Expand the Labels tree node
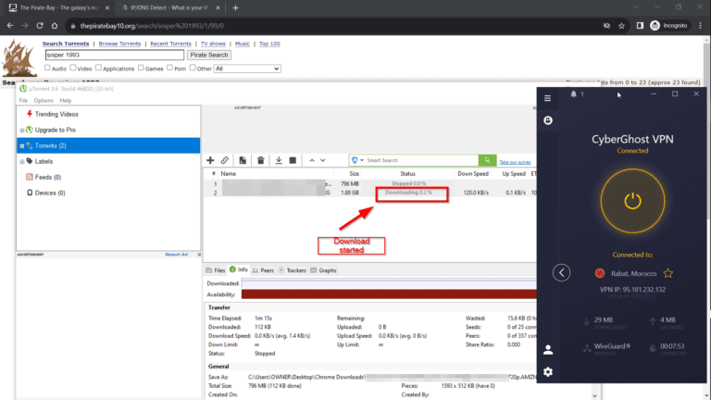711x400 pixels. click(x=21, y=161)
